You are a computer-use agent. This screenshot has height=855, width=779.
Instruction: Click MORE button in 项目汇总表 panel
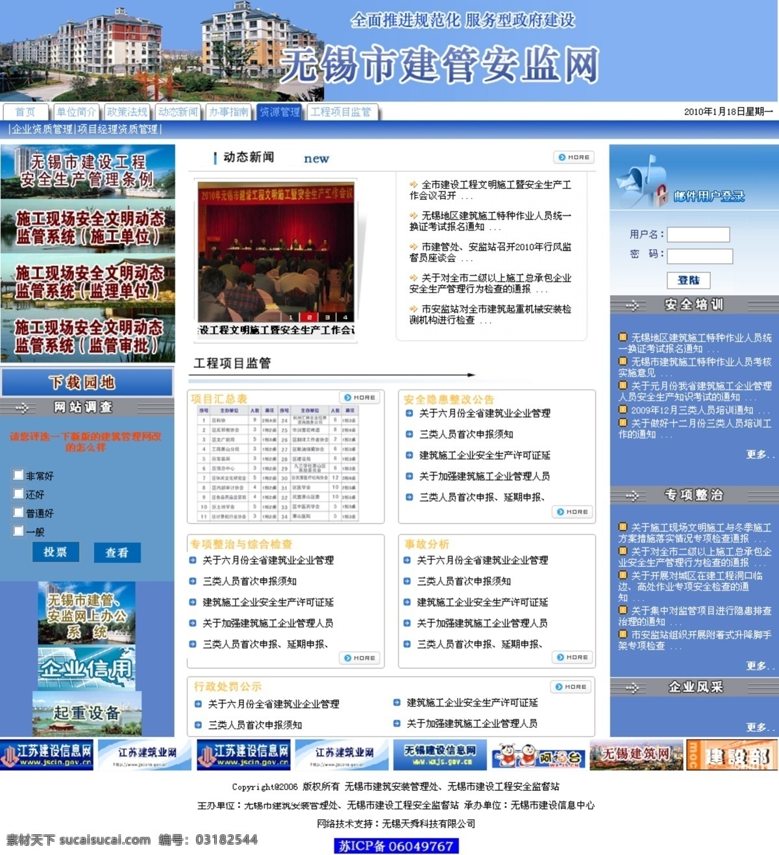pos(360,398)
